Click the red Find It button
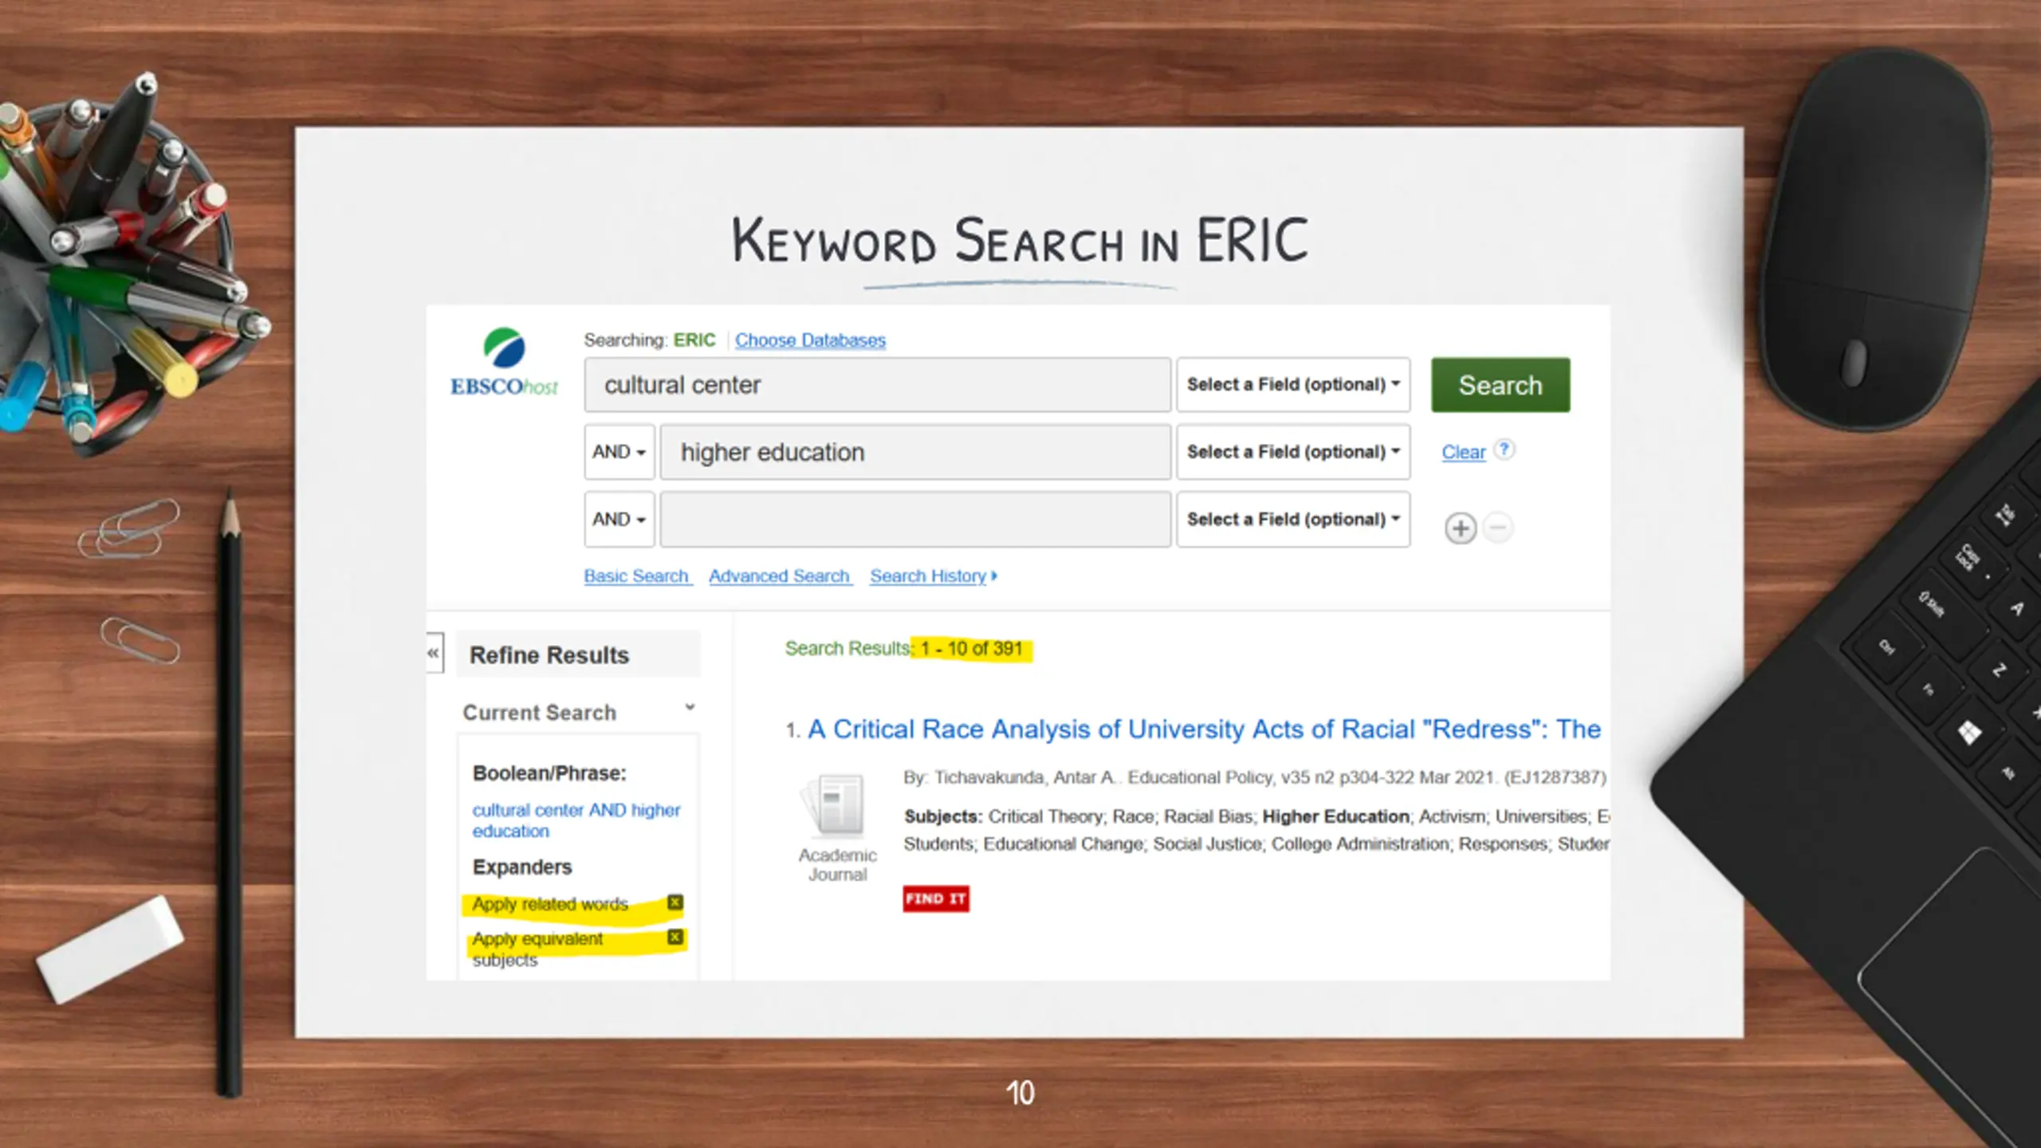2041x1148 pixels. pos(935,898)
